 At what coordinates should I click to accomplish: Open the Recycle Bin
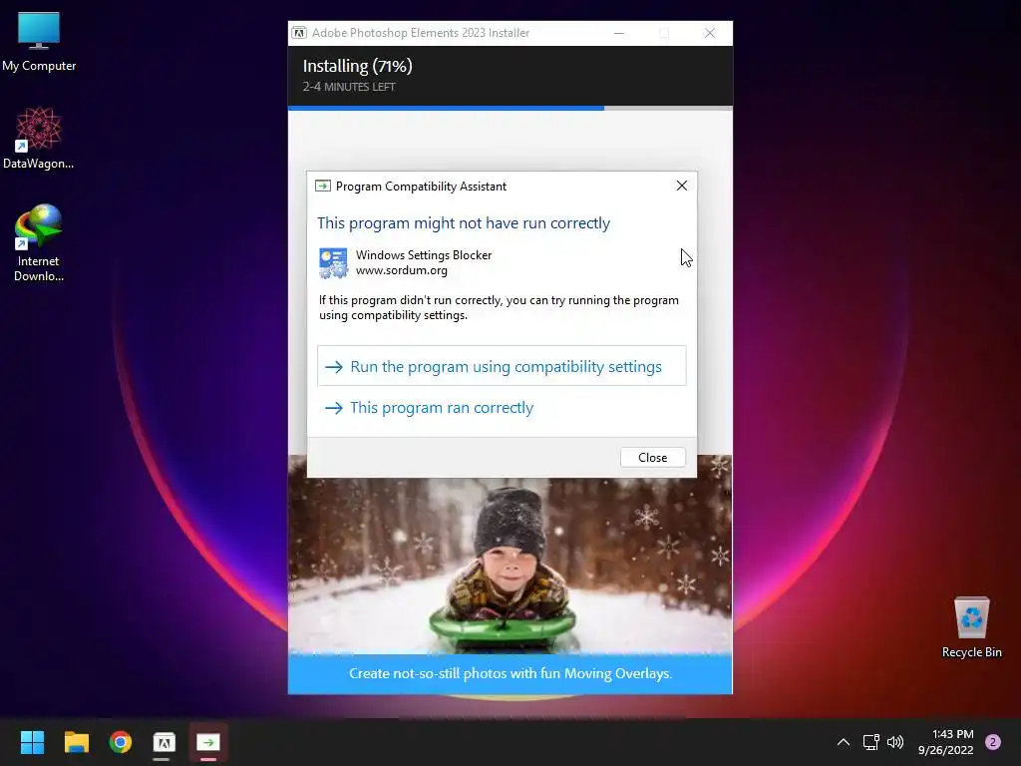[x=971, y=626]
